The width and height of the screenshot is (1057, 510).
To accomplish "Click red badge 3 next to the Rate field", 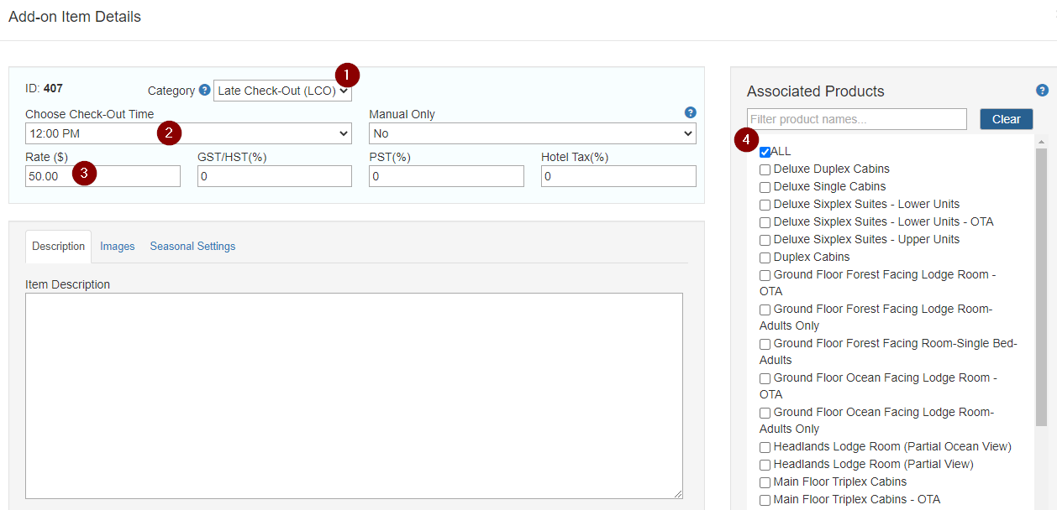I will click(x=83, y=173).
